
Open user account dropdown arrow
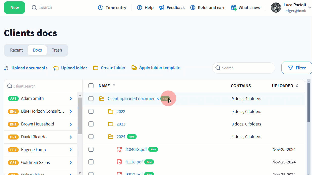[309, 8]
